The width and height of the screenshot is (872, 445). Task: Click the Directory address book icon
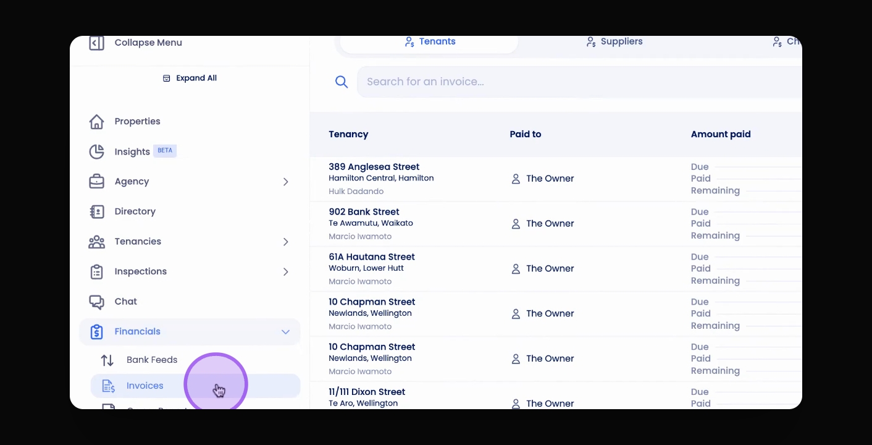pyautogui.click(x=96, y=211)
